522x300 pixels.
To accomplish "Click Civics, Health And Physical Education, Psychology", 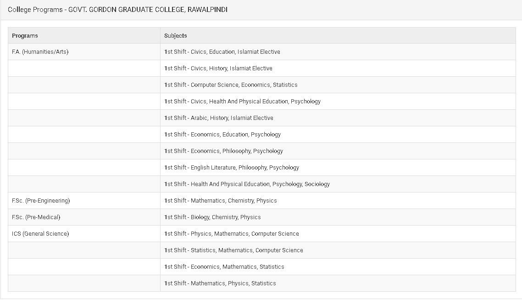I will click(242, 102).
